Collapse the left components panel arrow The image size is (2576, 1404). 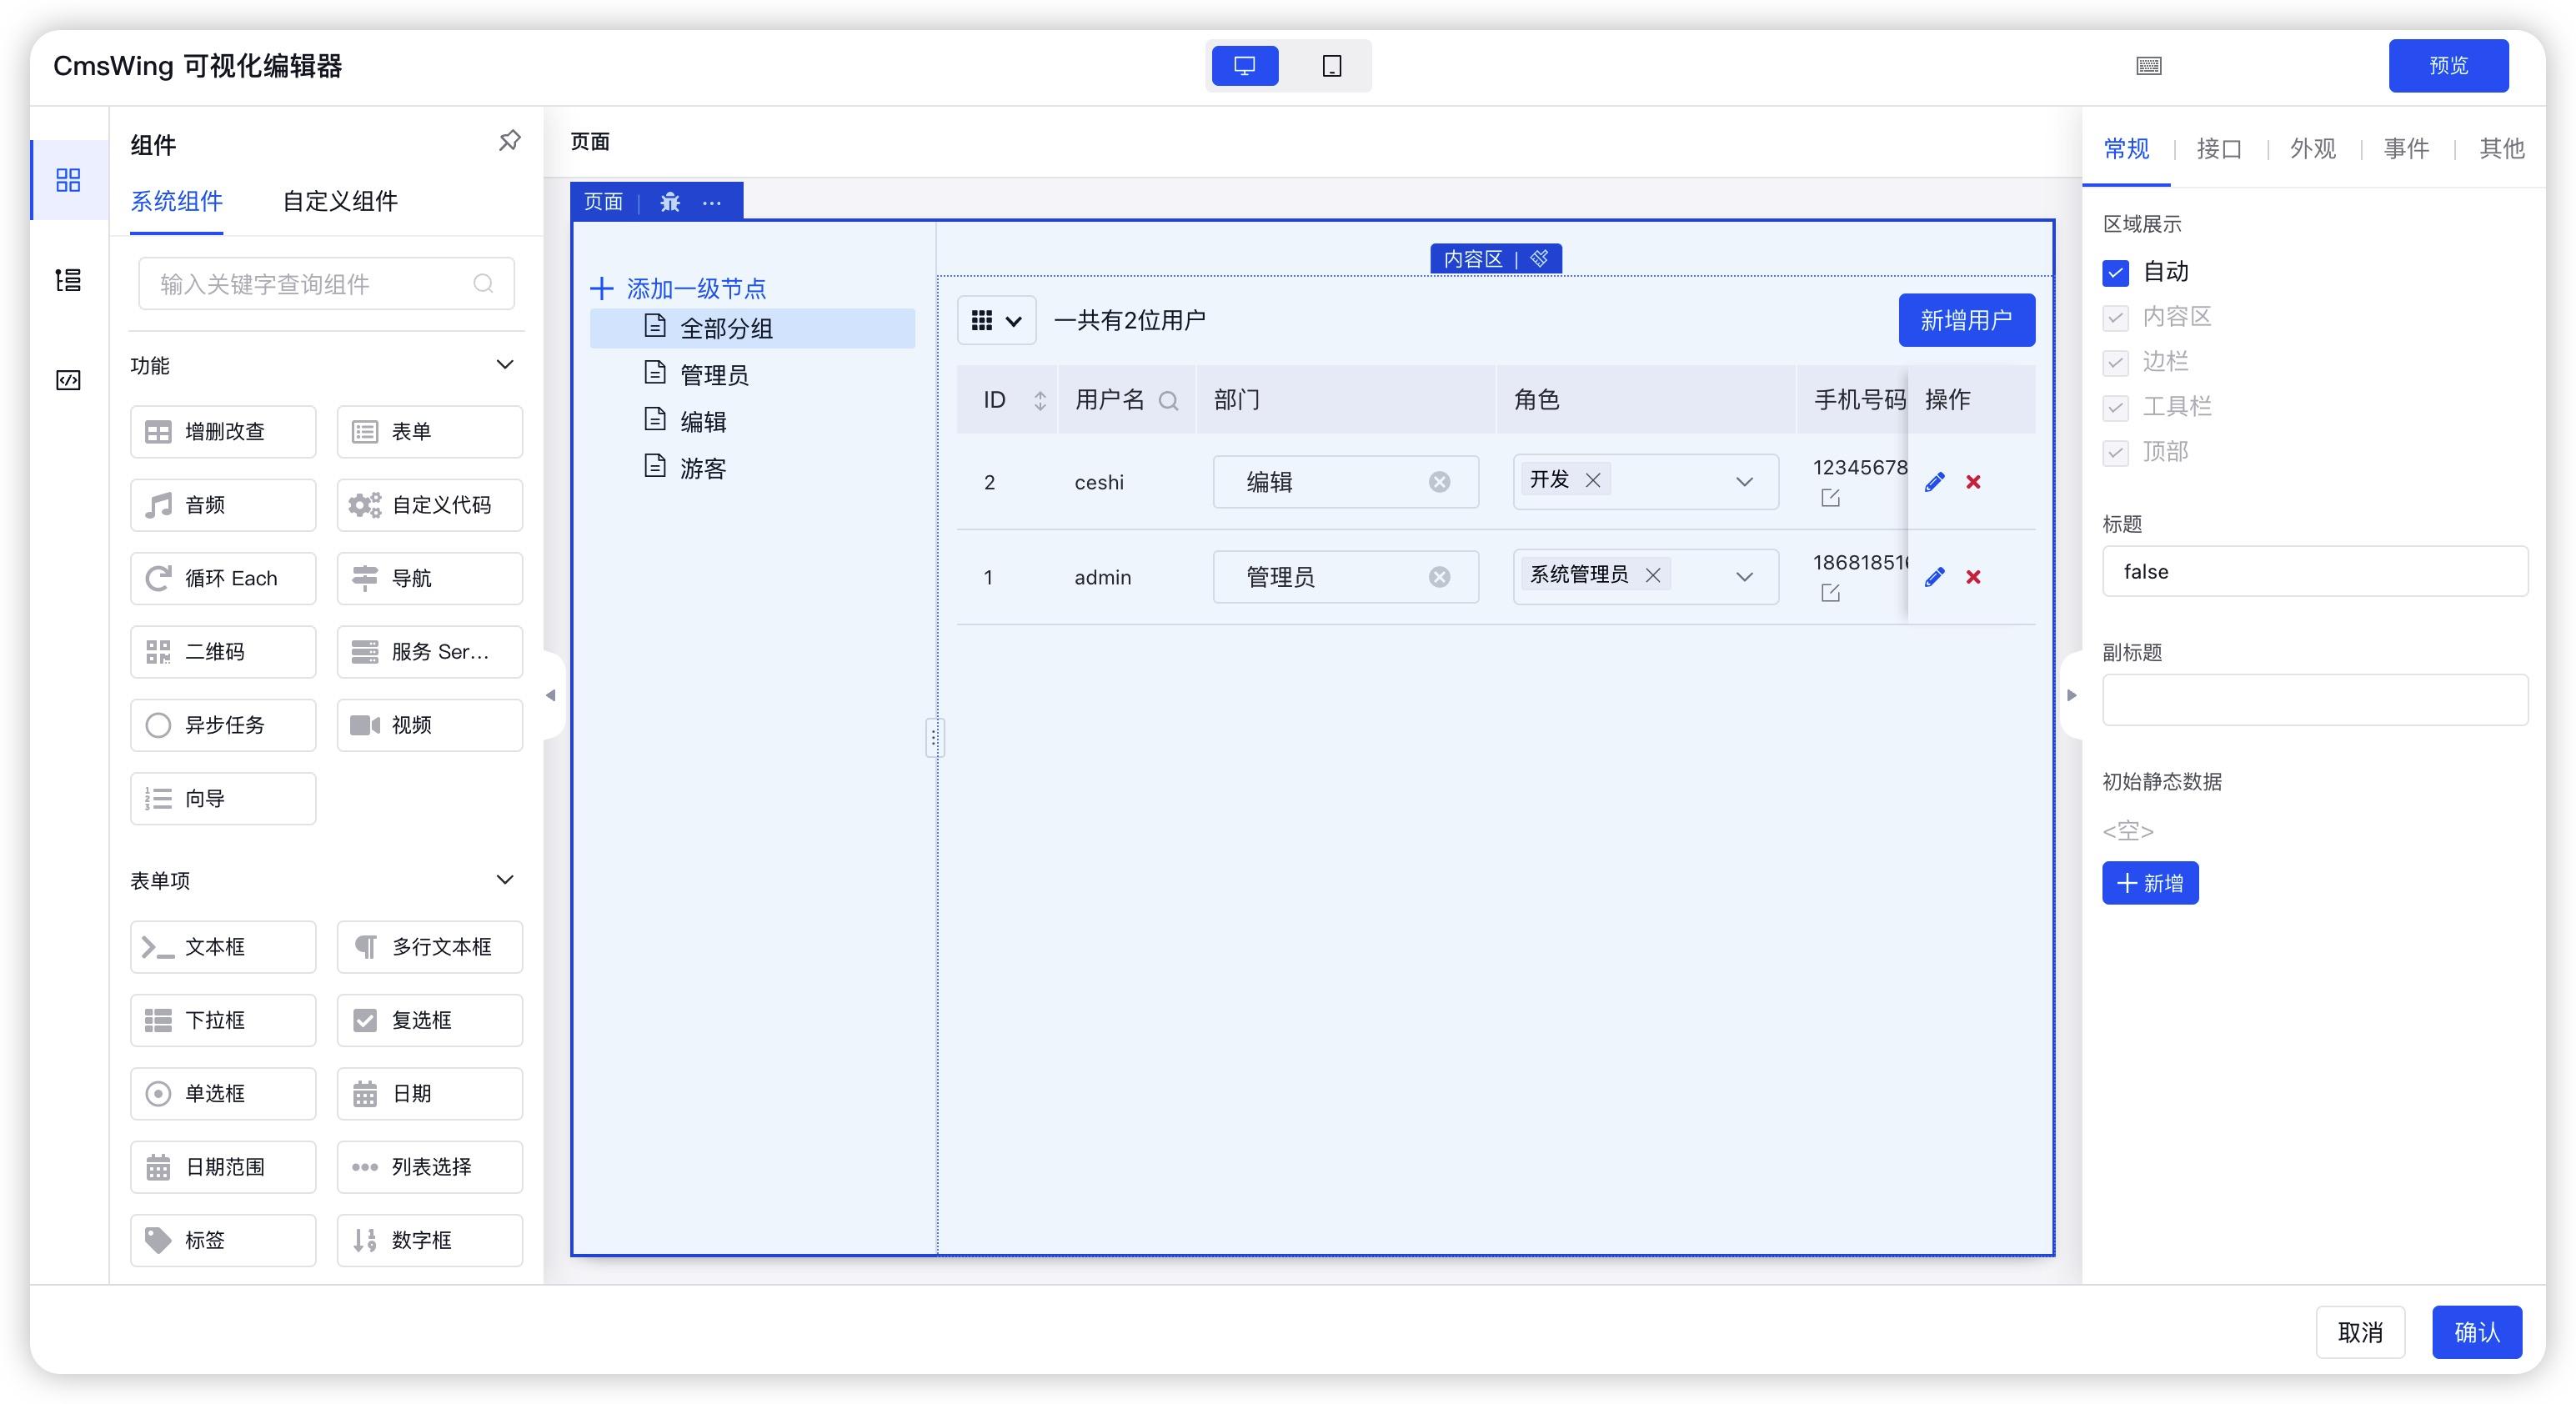click(x=551, y=695)
